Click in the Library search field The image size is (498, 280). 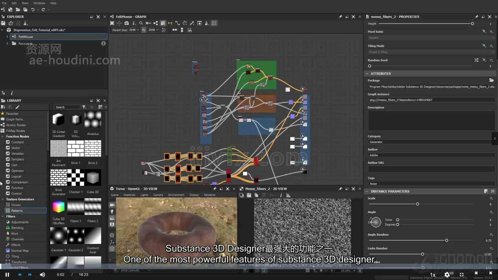(67, 107)
